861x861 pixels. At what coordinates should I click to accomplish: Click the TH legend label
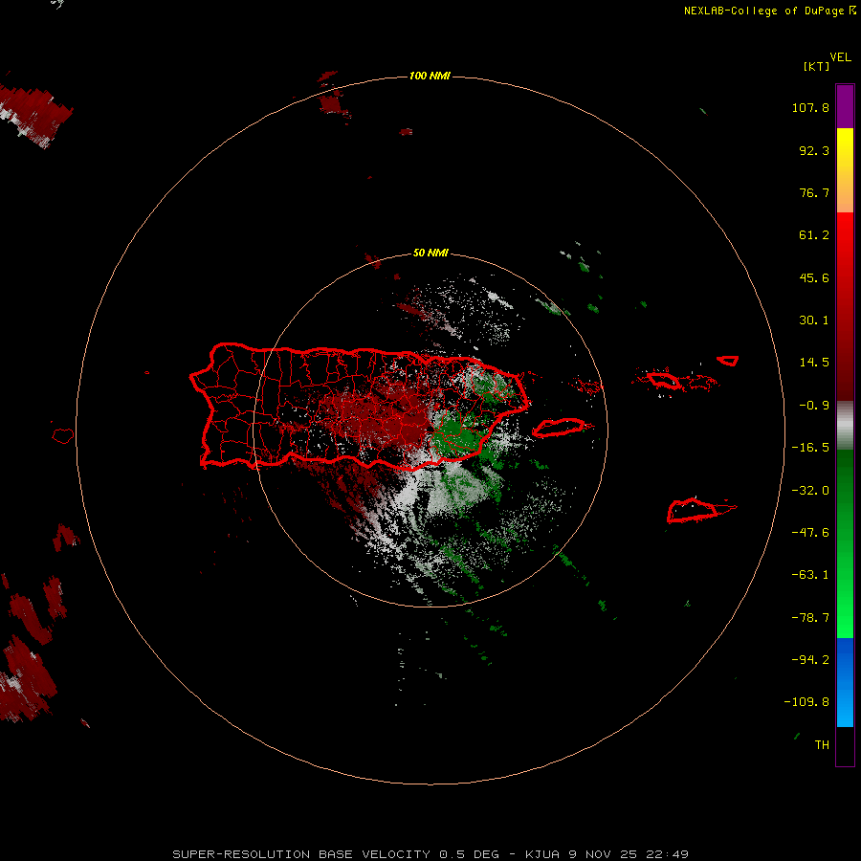click(x=822, y=744)
